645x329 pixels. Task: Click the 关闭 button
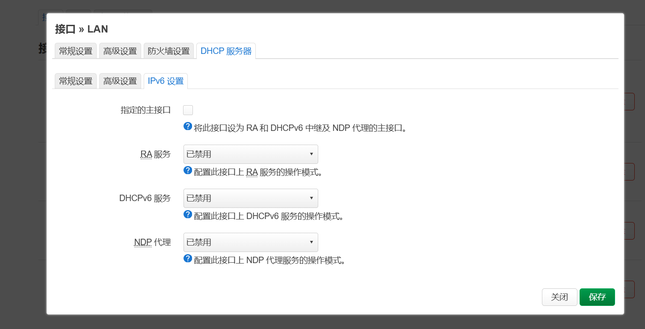(559, 297)
